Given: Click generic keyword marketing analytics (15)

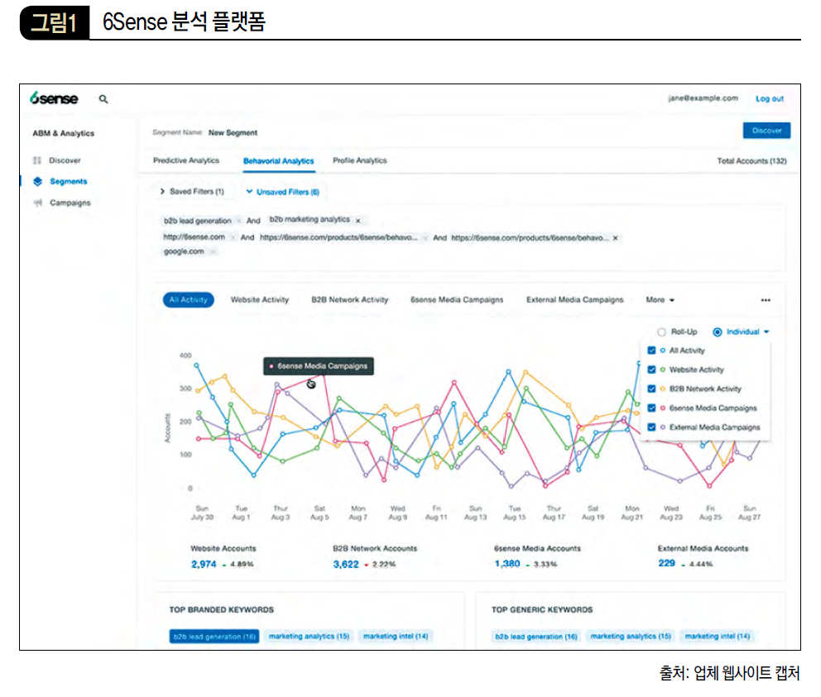Looking at the screenshot, I should pyautogui.click(x=631, y=637).
